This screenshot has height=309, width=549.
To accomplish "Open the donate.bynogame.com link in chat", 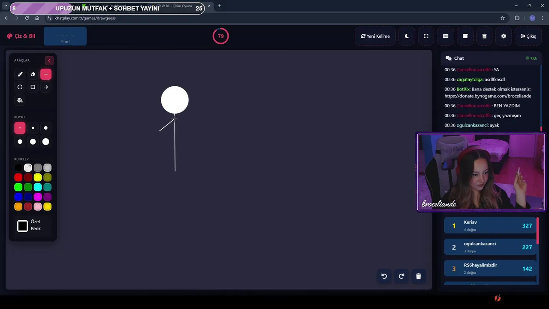I will coord(488,96).
